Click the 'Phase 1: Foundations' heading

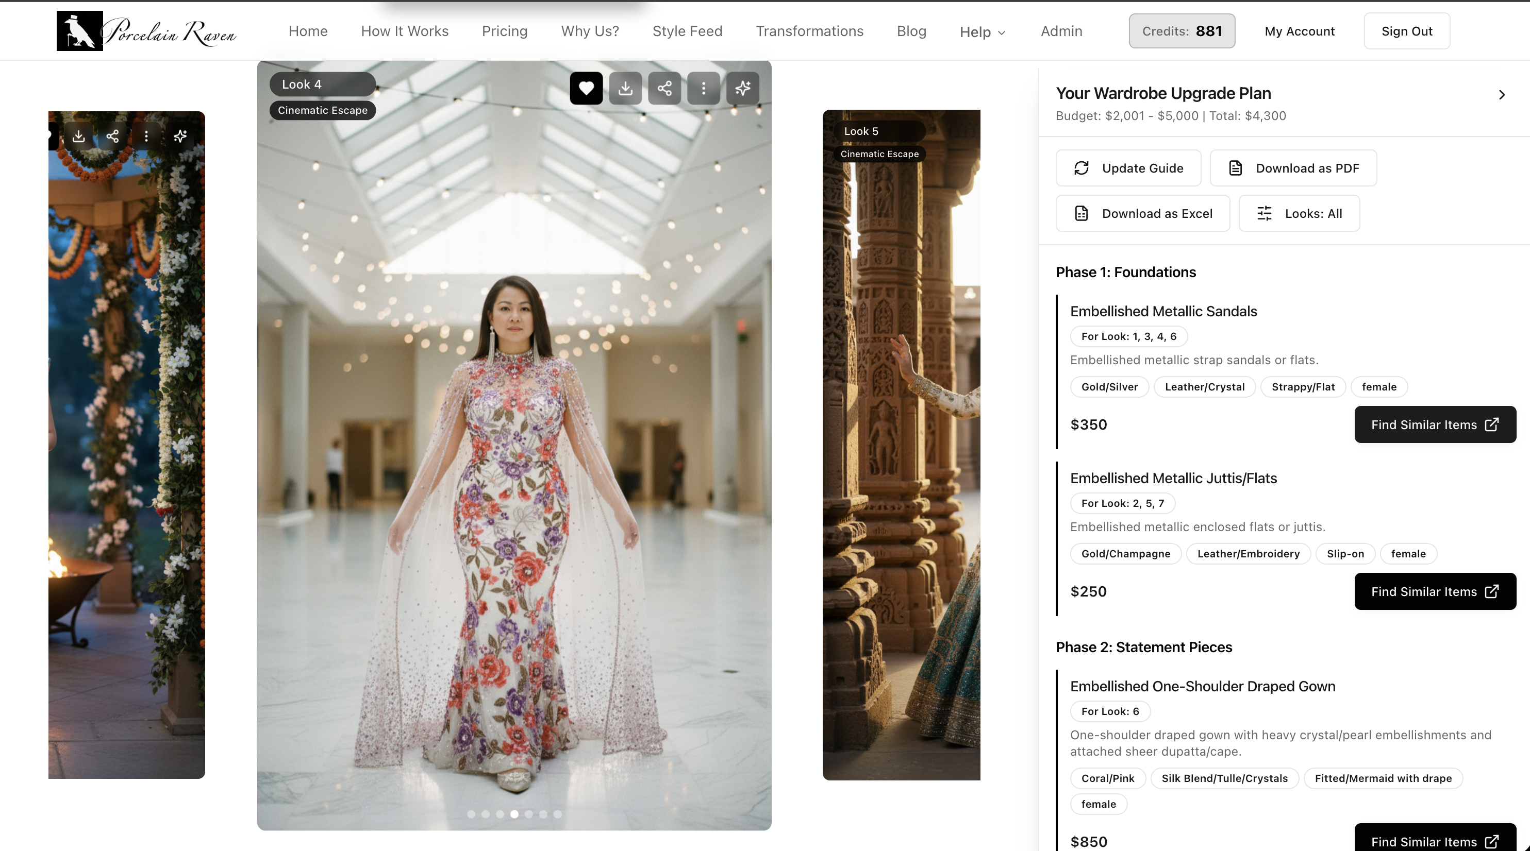point(1125,273)
